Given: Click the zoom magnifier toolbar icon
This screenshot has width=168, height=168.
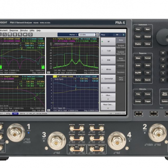Looking at the screenshot, I should [x=20, y=34].
